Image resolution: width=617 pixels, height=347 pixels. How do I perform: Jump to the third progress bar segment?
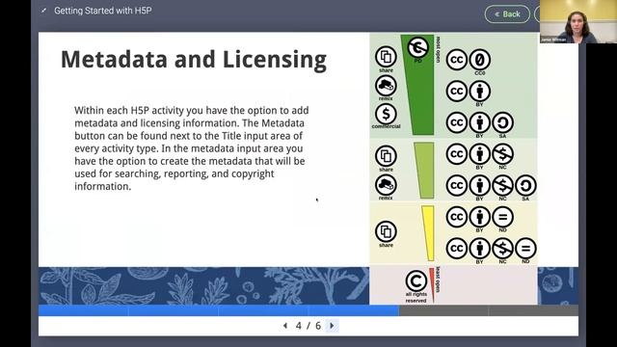click(263, 310)
